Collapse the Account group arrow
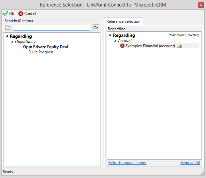 click(x=115, y=41)
